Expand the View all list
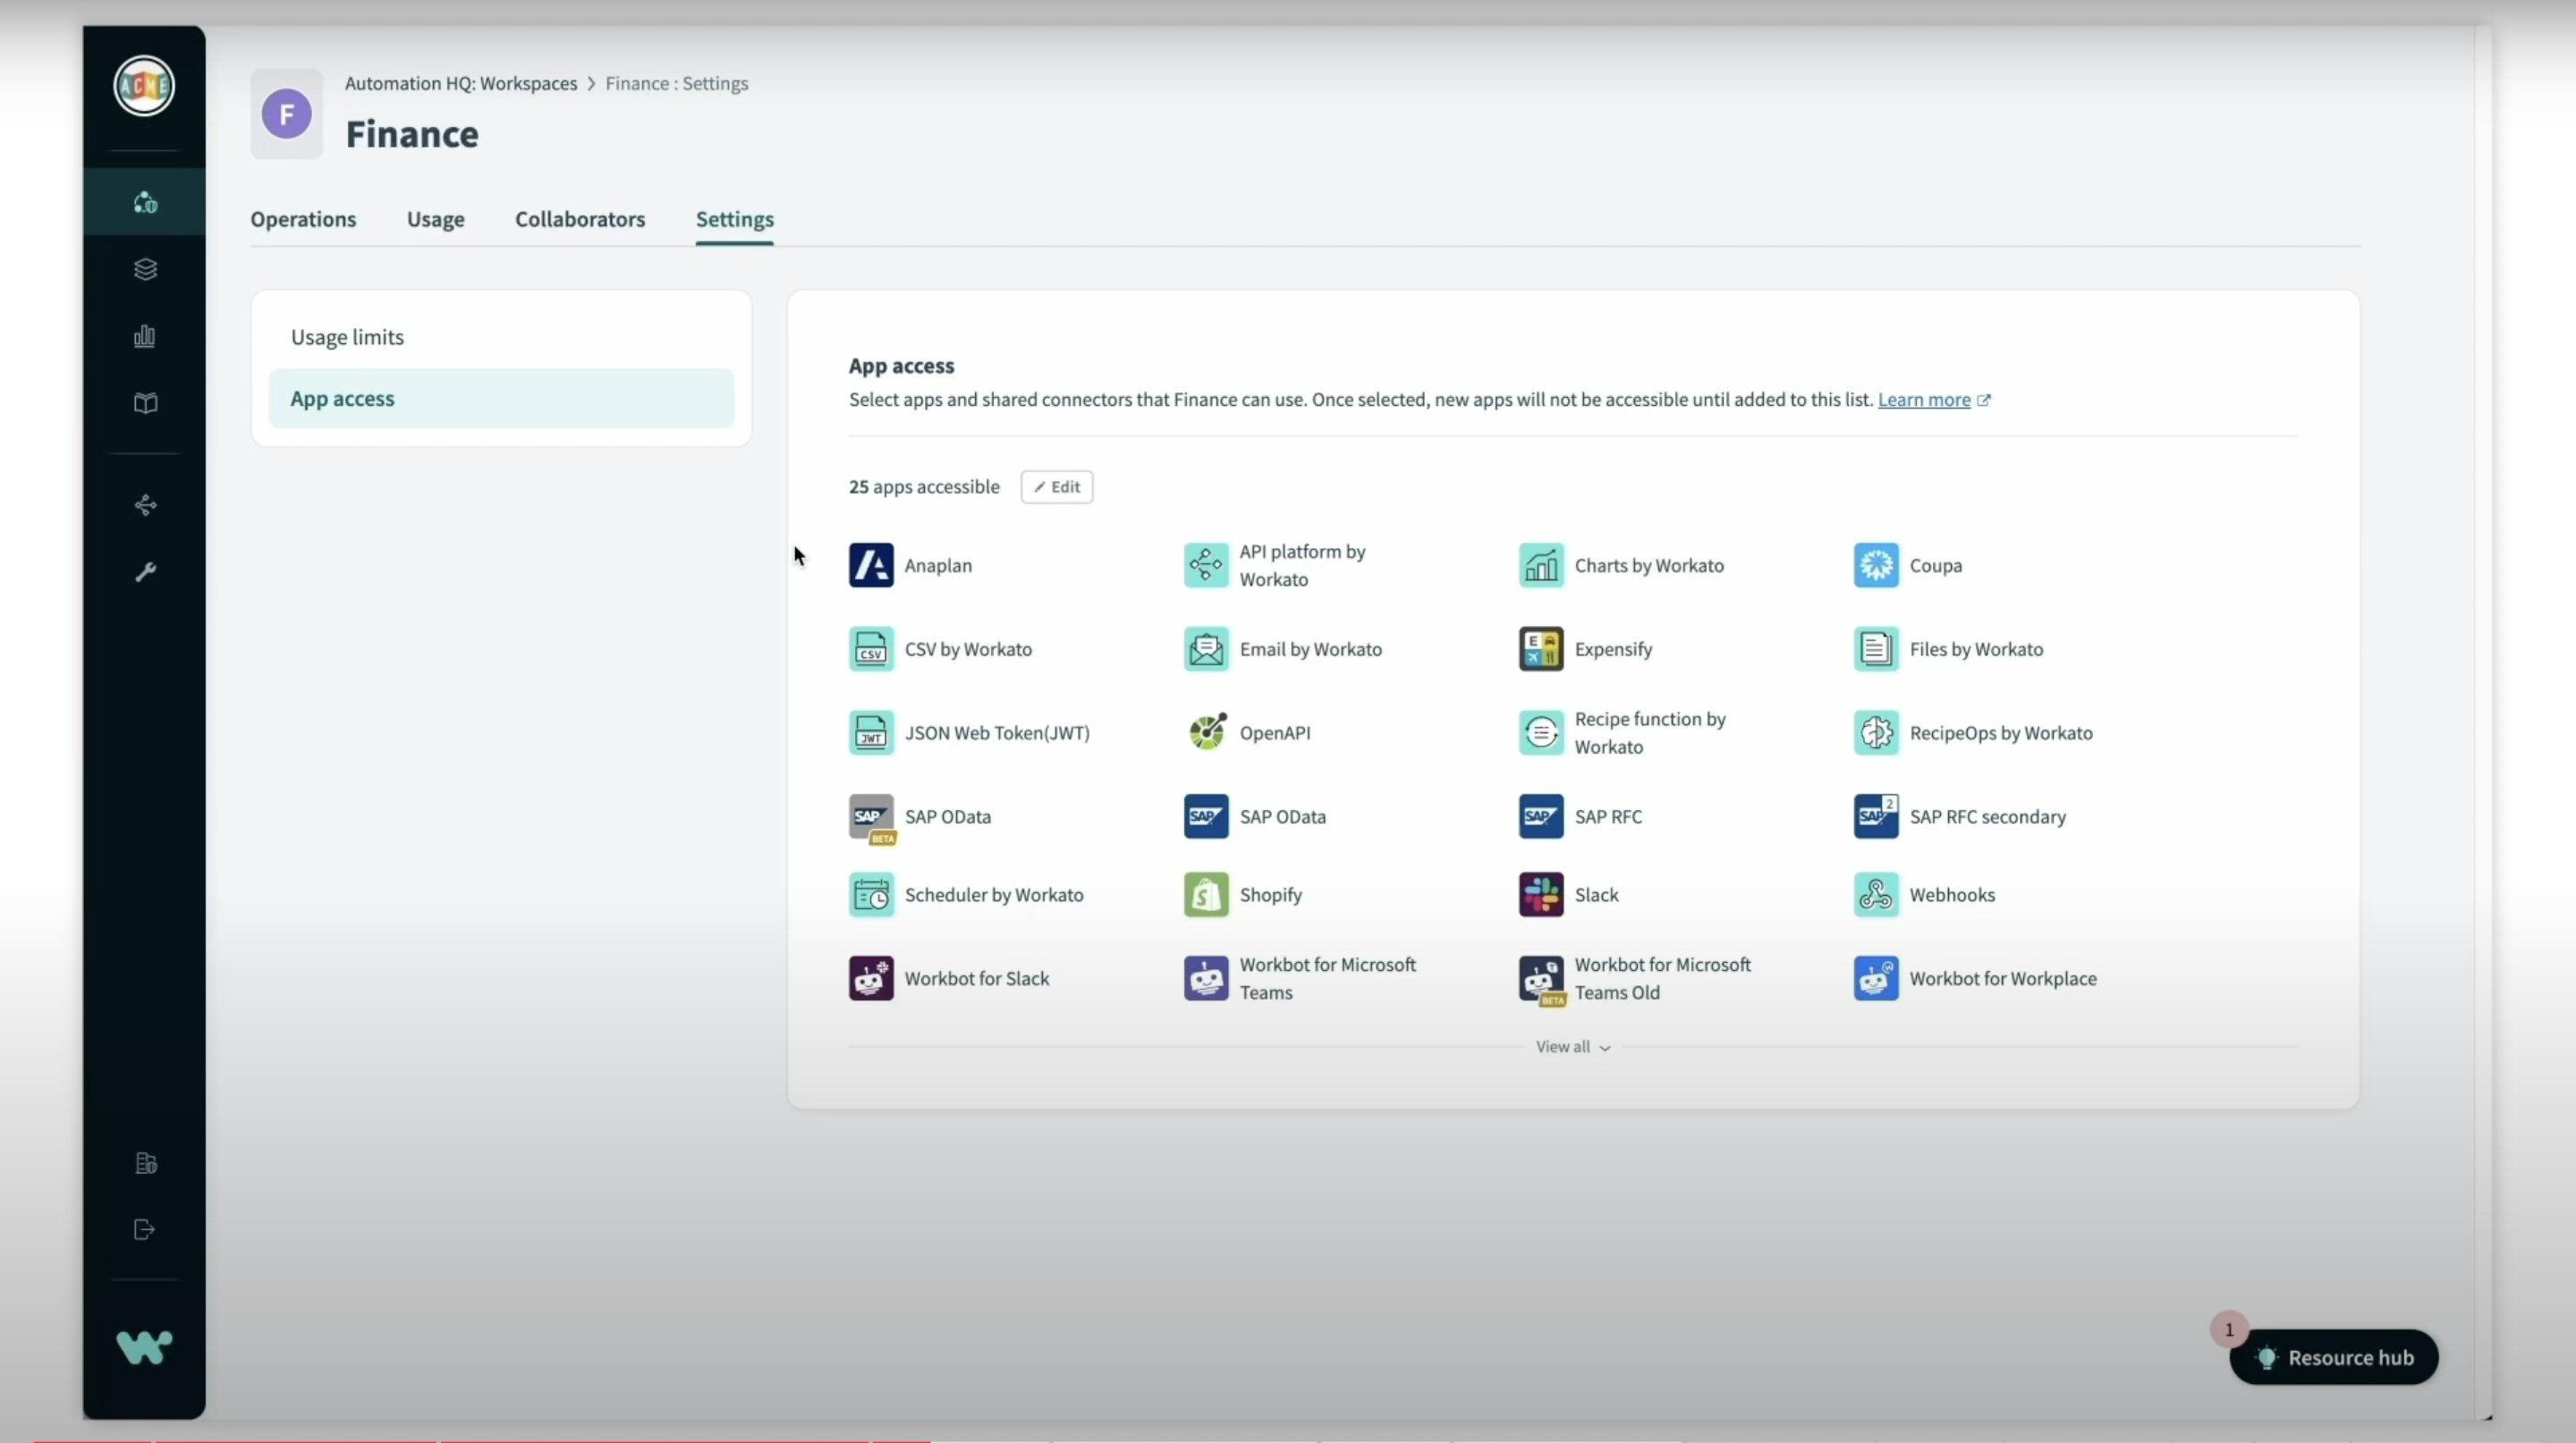The width and height of the screenshot is (2576, 1443). pos(1572,1046)
